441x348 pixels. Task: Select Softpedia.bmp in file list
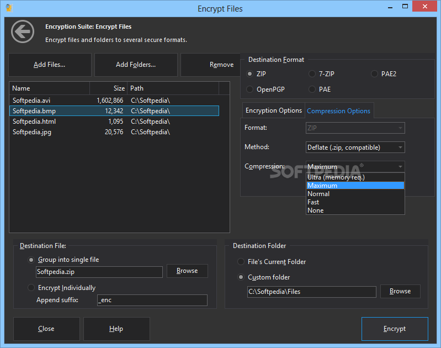114,111
